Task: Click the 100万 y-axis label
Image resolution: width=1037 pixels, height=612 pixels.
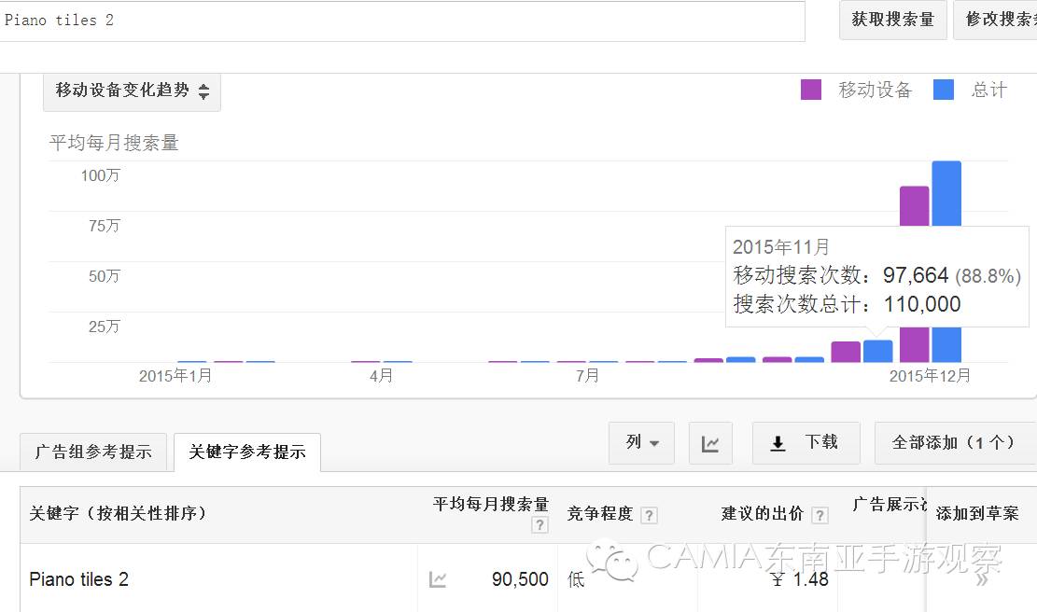Action: click(101, 175)
